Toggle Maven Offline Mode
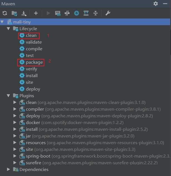 coord(67,13)
